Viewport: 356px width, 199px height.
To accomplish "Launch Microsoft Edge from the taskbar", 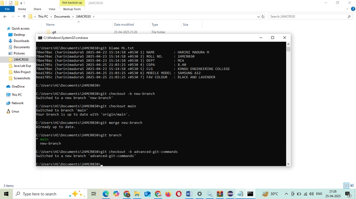I will 105,194.
